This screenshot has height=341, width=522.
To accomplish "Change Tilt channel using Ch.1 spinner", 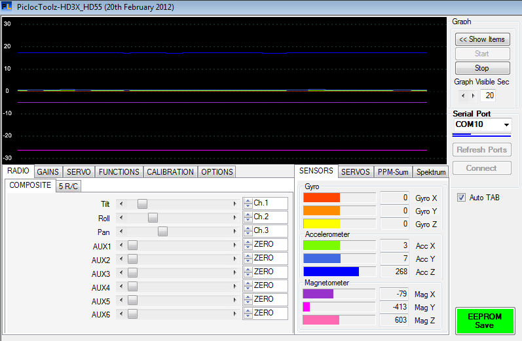I will tap(248, 204).
